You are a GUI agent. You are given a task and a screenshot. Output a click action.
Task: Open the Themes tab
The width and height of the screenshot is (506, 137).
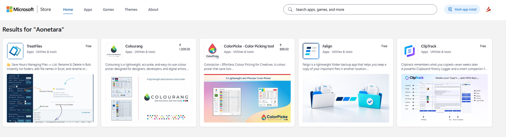(131, 9)
